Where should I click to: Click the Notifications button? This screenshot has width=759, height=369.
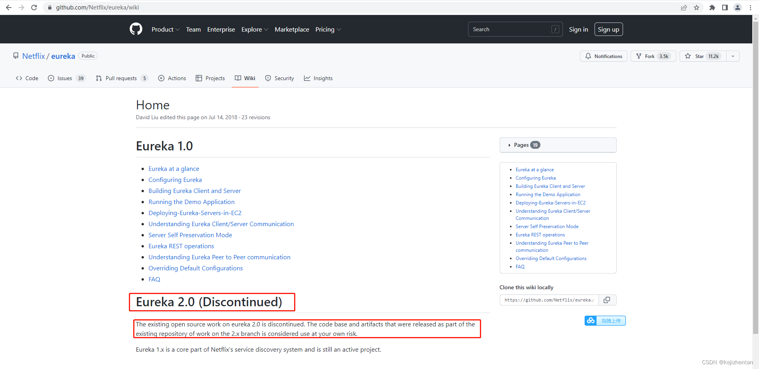click(603, 56)
